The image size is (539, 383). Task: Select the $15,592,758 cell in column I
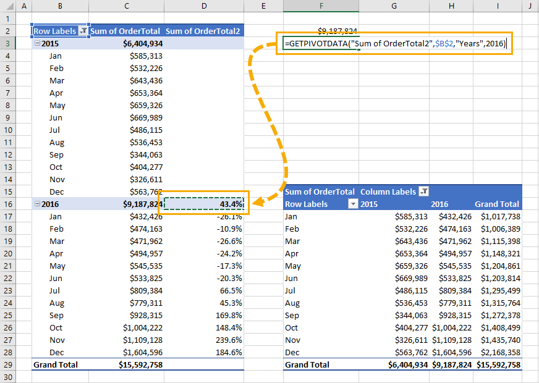tap(498, 365)
